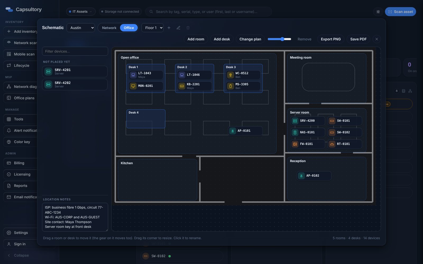423x264 pixels.
Task: Click the top asset search field
Action: (209, 12)
